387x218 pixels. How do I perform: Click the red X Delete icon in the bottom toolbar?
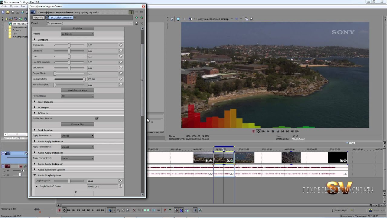click(135, 210)
